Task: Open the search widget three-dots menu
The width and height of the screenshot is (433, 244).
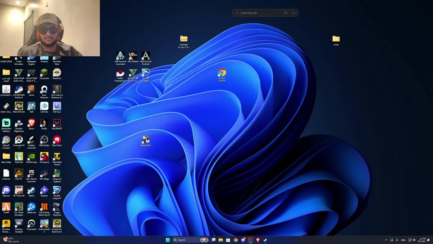Action: pos(293,13)
